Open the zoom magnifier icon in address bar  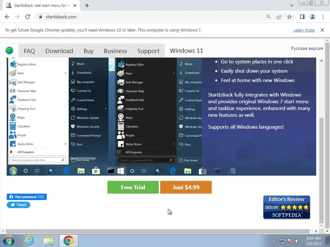(269, 17)
